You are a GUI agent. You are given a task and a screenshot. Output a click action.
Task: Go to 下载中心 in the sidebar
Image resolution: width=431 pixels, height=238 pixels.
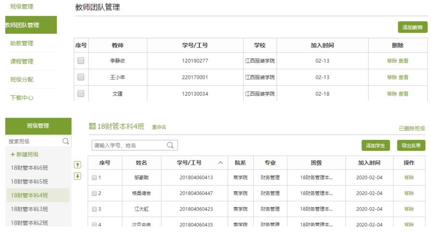[x=22, y=98]
